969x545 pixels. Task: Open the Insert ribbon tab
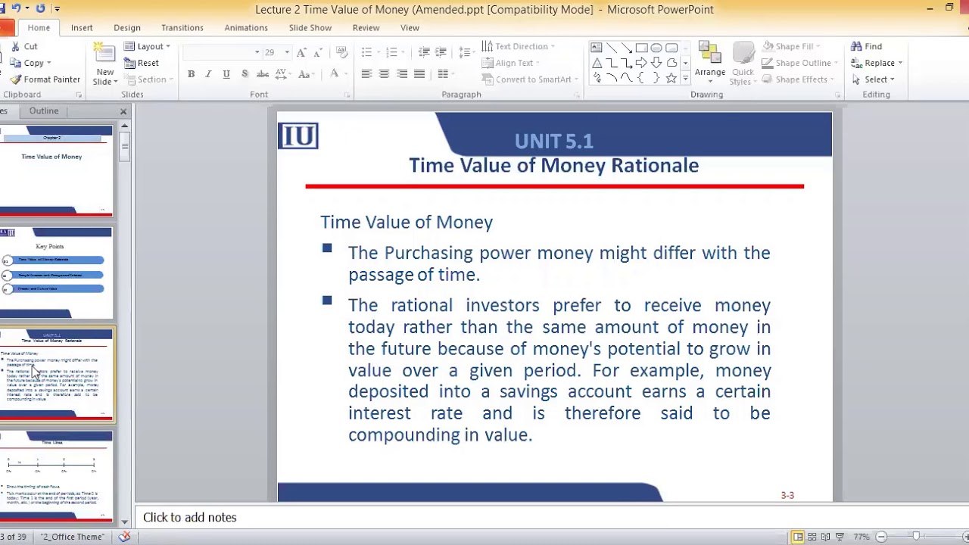coord(82,27)
